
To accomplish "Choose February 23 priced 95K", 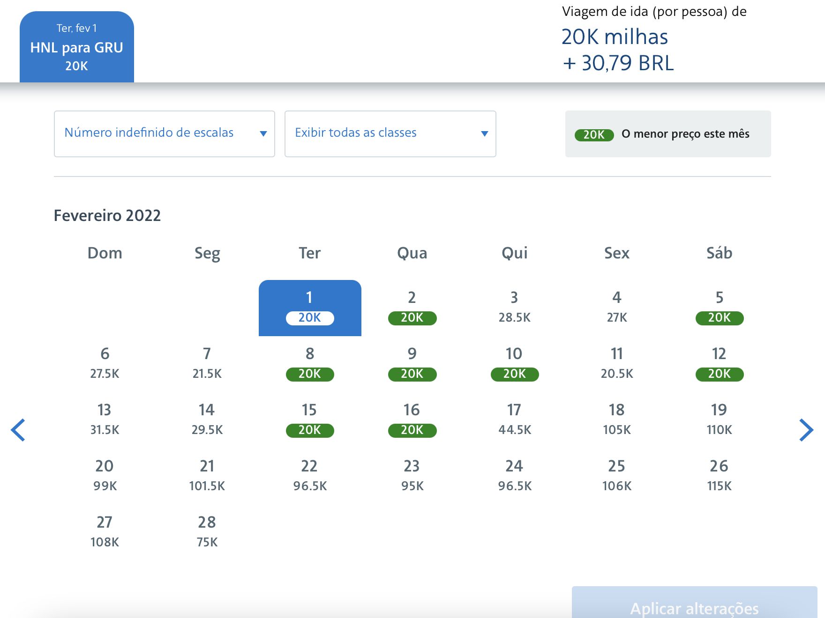I will (x=412, y=477).
